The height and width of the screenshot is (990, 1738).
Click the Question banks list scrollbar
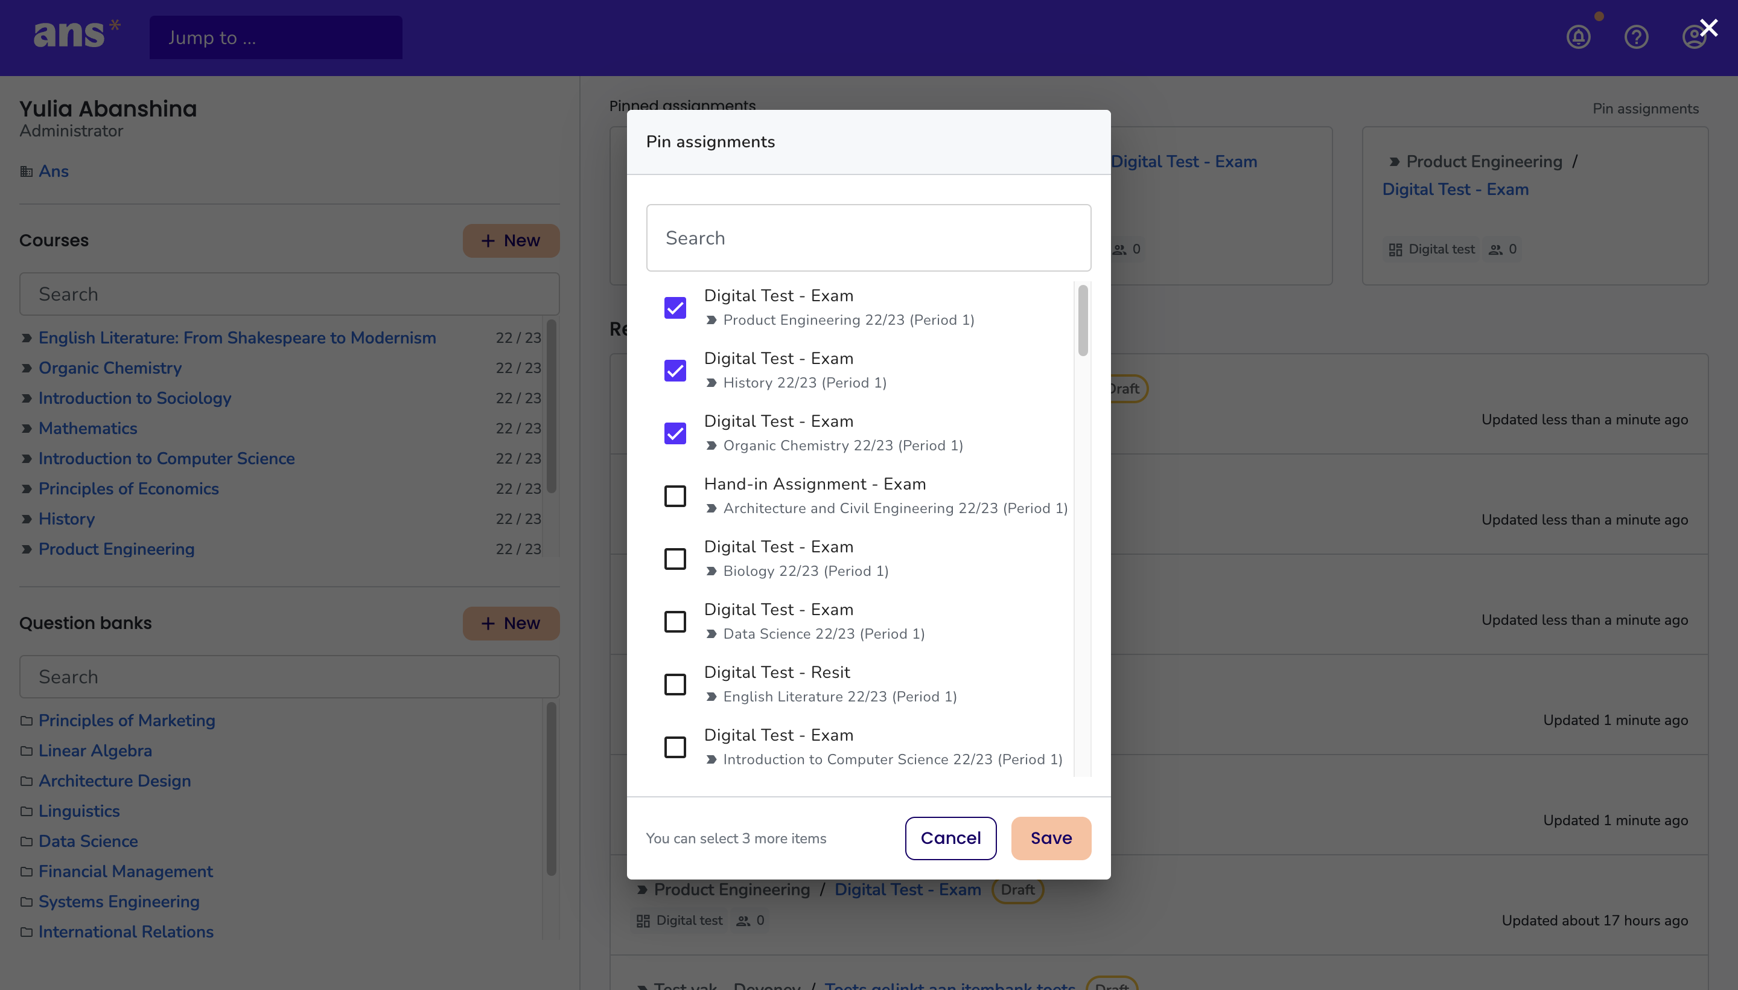pos(552,789)
